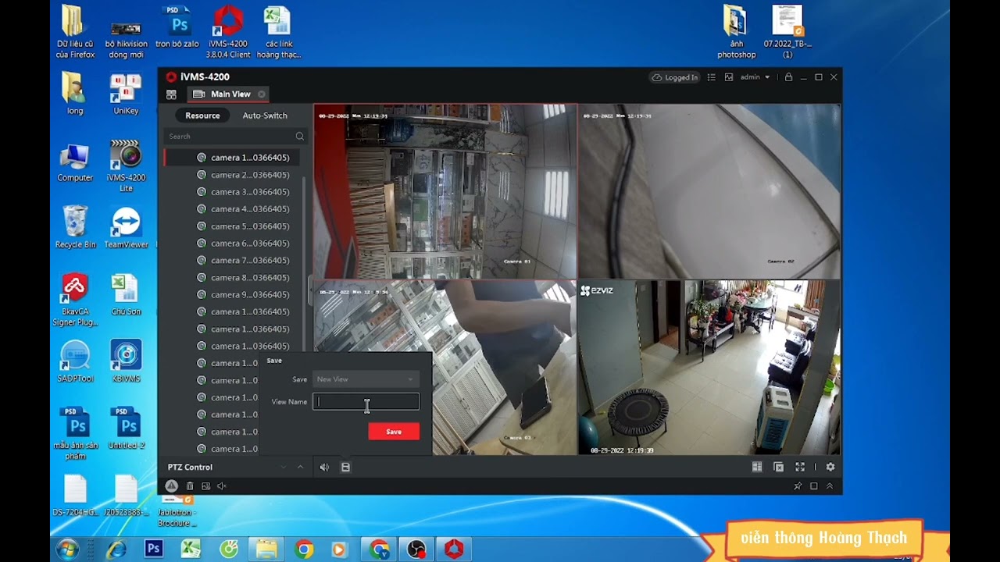Expand PTZ Control with down chevron
This screenshot has height=562, width=1000.
pos(283,468)
